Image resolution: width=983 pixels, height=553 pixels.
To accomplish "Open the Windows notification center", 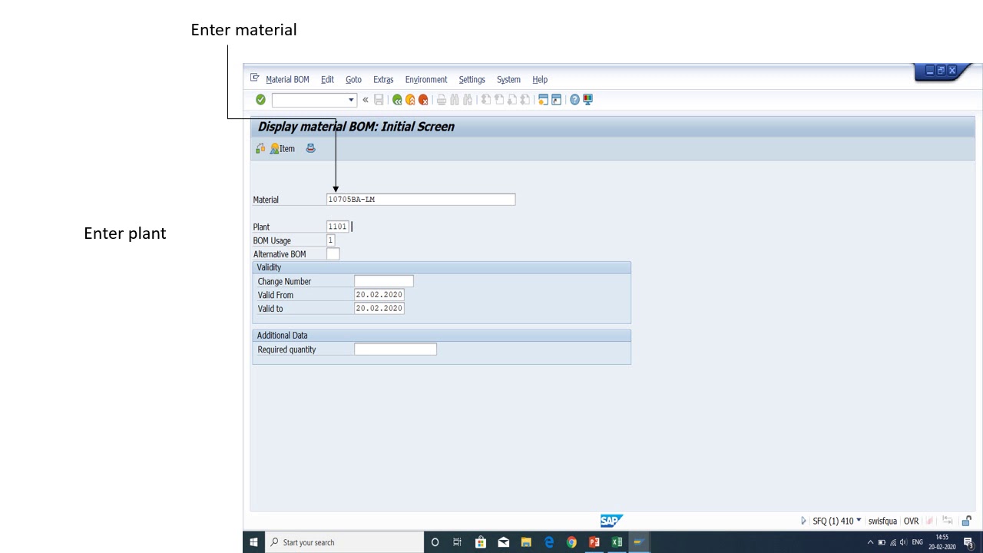I will pyautogui.click(x=968, y=542).
